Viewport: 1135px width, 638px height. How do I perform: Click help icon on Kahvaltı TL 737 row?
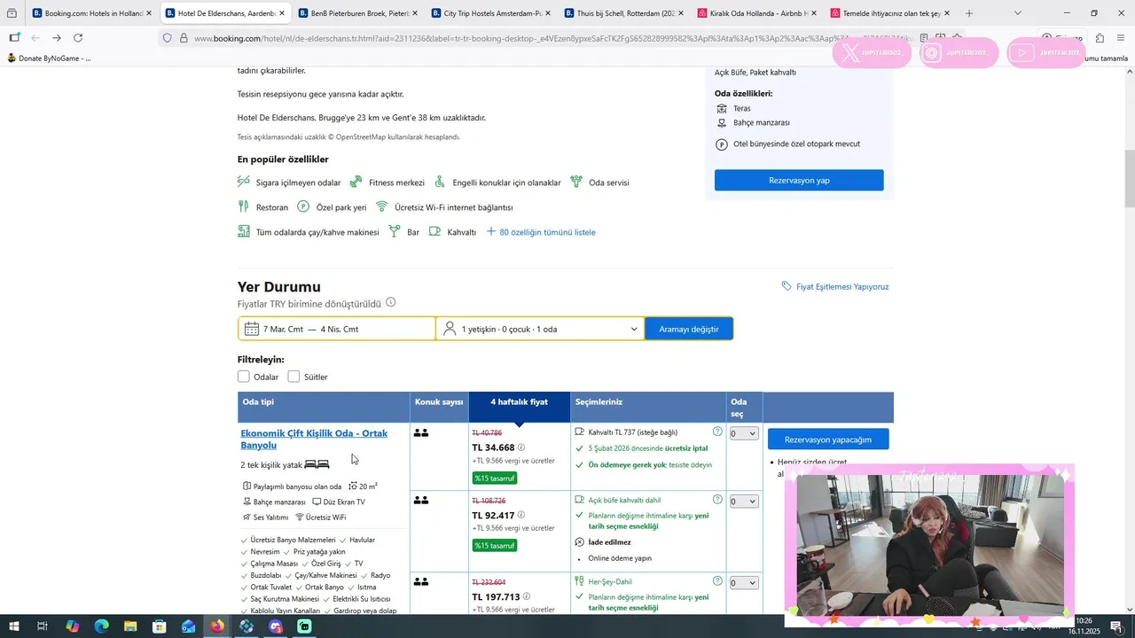pyautogui.click(x=717, y=432)
